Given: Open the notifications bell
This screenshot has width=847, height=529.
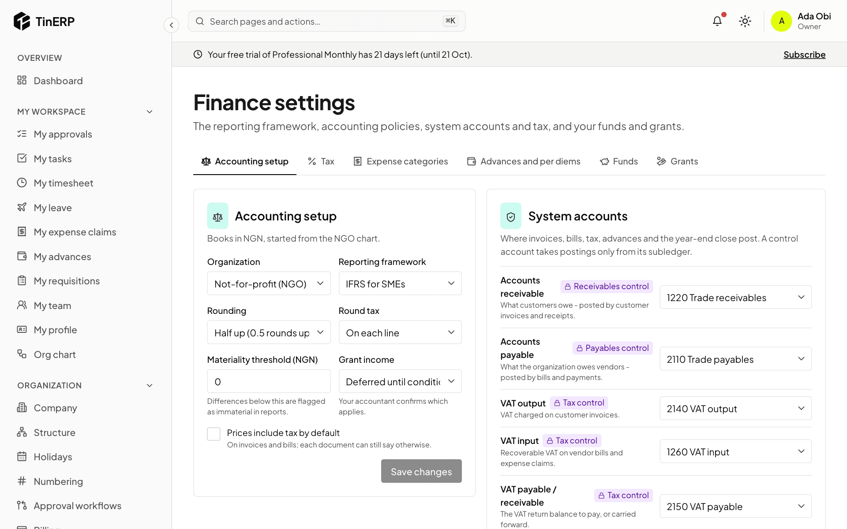Looking at the screenshot, I should pyautogui.click(x=717, y=21).
